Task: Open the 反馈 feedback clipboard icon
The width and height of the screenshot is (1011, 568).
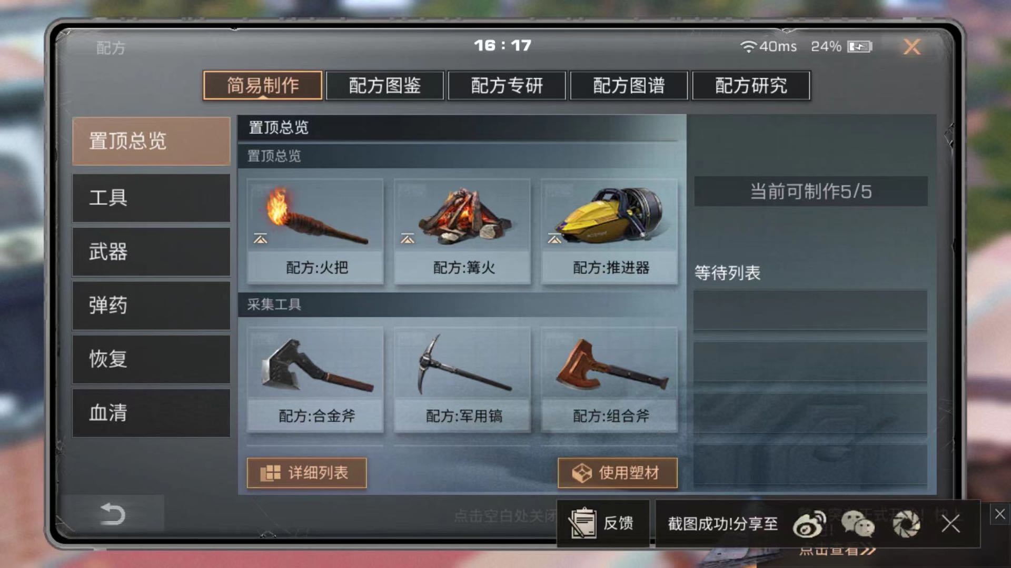Action: [x=582, y=523]
